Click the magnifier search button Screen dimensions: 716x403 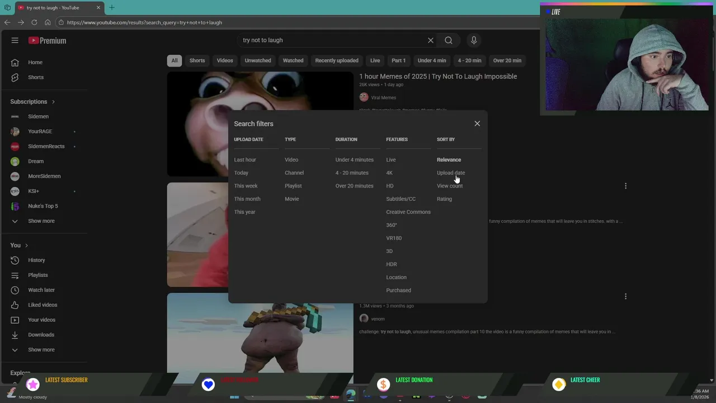point(449,40)
